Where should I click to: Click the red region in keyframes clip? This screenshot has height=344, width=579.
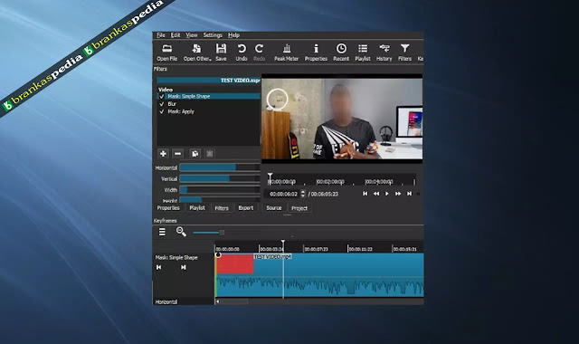tap(235, 263)
